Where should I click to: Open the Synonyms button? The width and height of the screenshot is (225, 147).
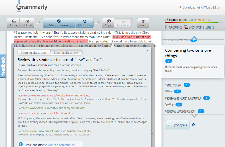(177, 125)
